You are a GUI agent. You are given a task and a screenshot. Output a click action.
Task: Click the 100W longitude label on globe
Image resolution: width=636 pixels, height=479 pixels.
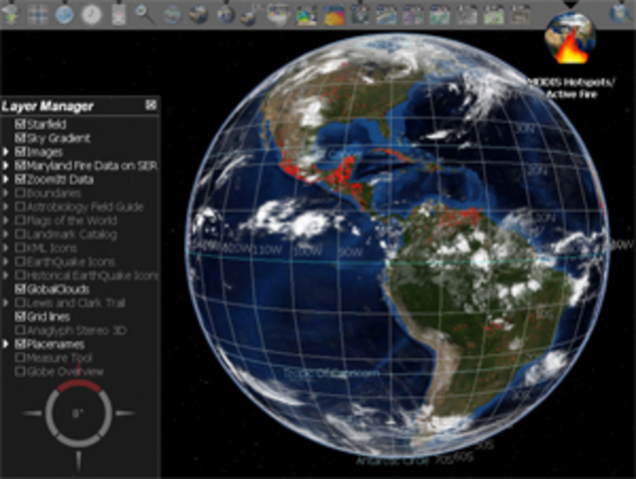308,252
